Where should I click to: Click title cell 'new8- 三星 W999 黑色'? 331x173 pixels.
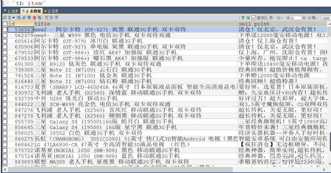[136, 35]
